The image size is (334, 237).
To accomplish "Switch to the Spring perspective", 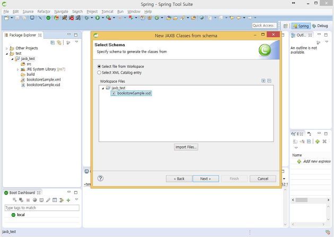I will coord(301,26).
